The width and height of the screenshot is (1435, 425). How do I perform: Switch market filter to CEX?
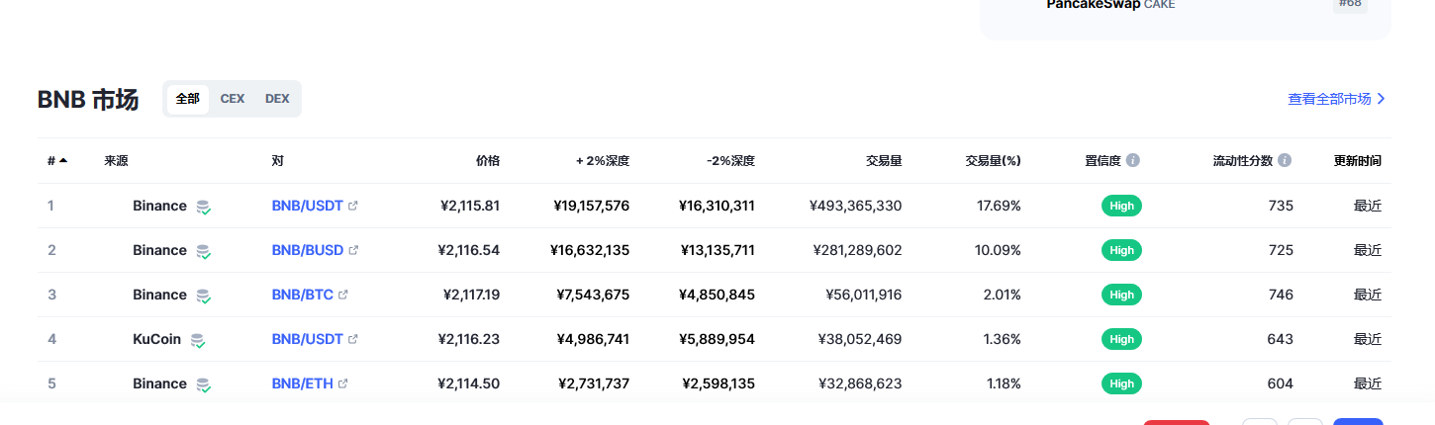[x=233, y=99]
